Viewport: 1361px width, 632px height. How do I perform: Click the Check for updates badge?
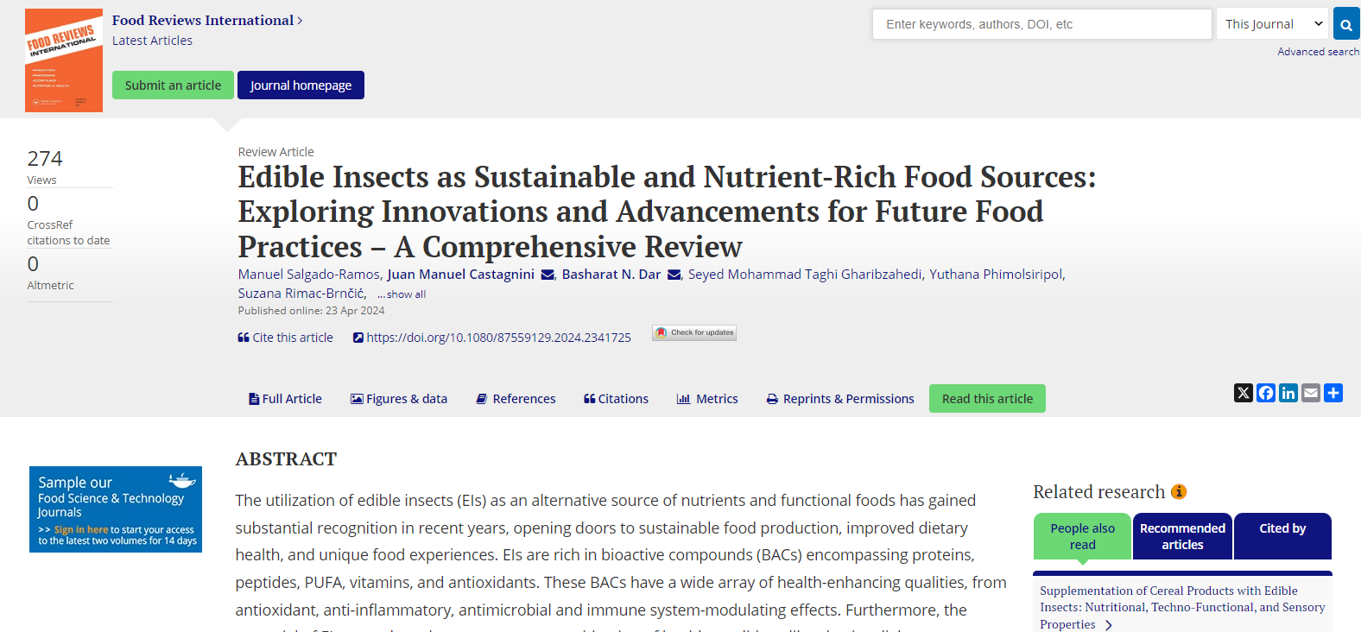pyautogui.click(x=694, y=332)
